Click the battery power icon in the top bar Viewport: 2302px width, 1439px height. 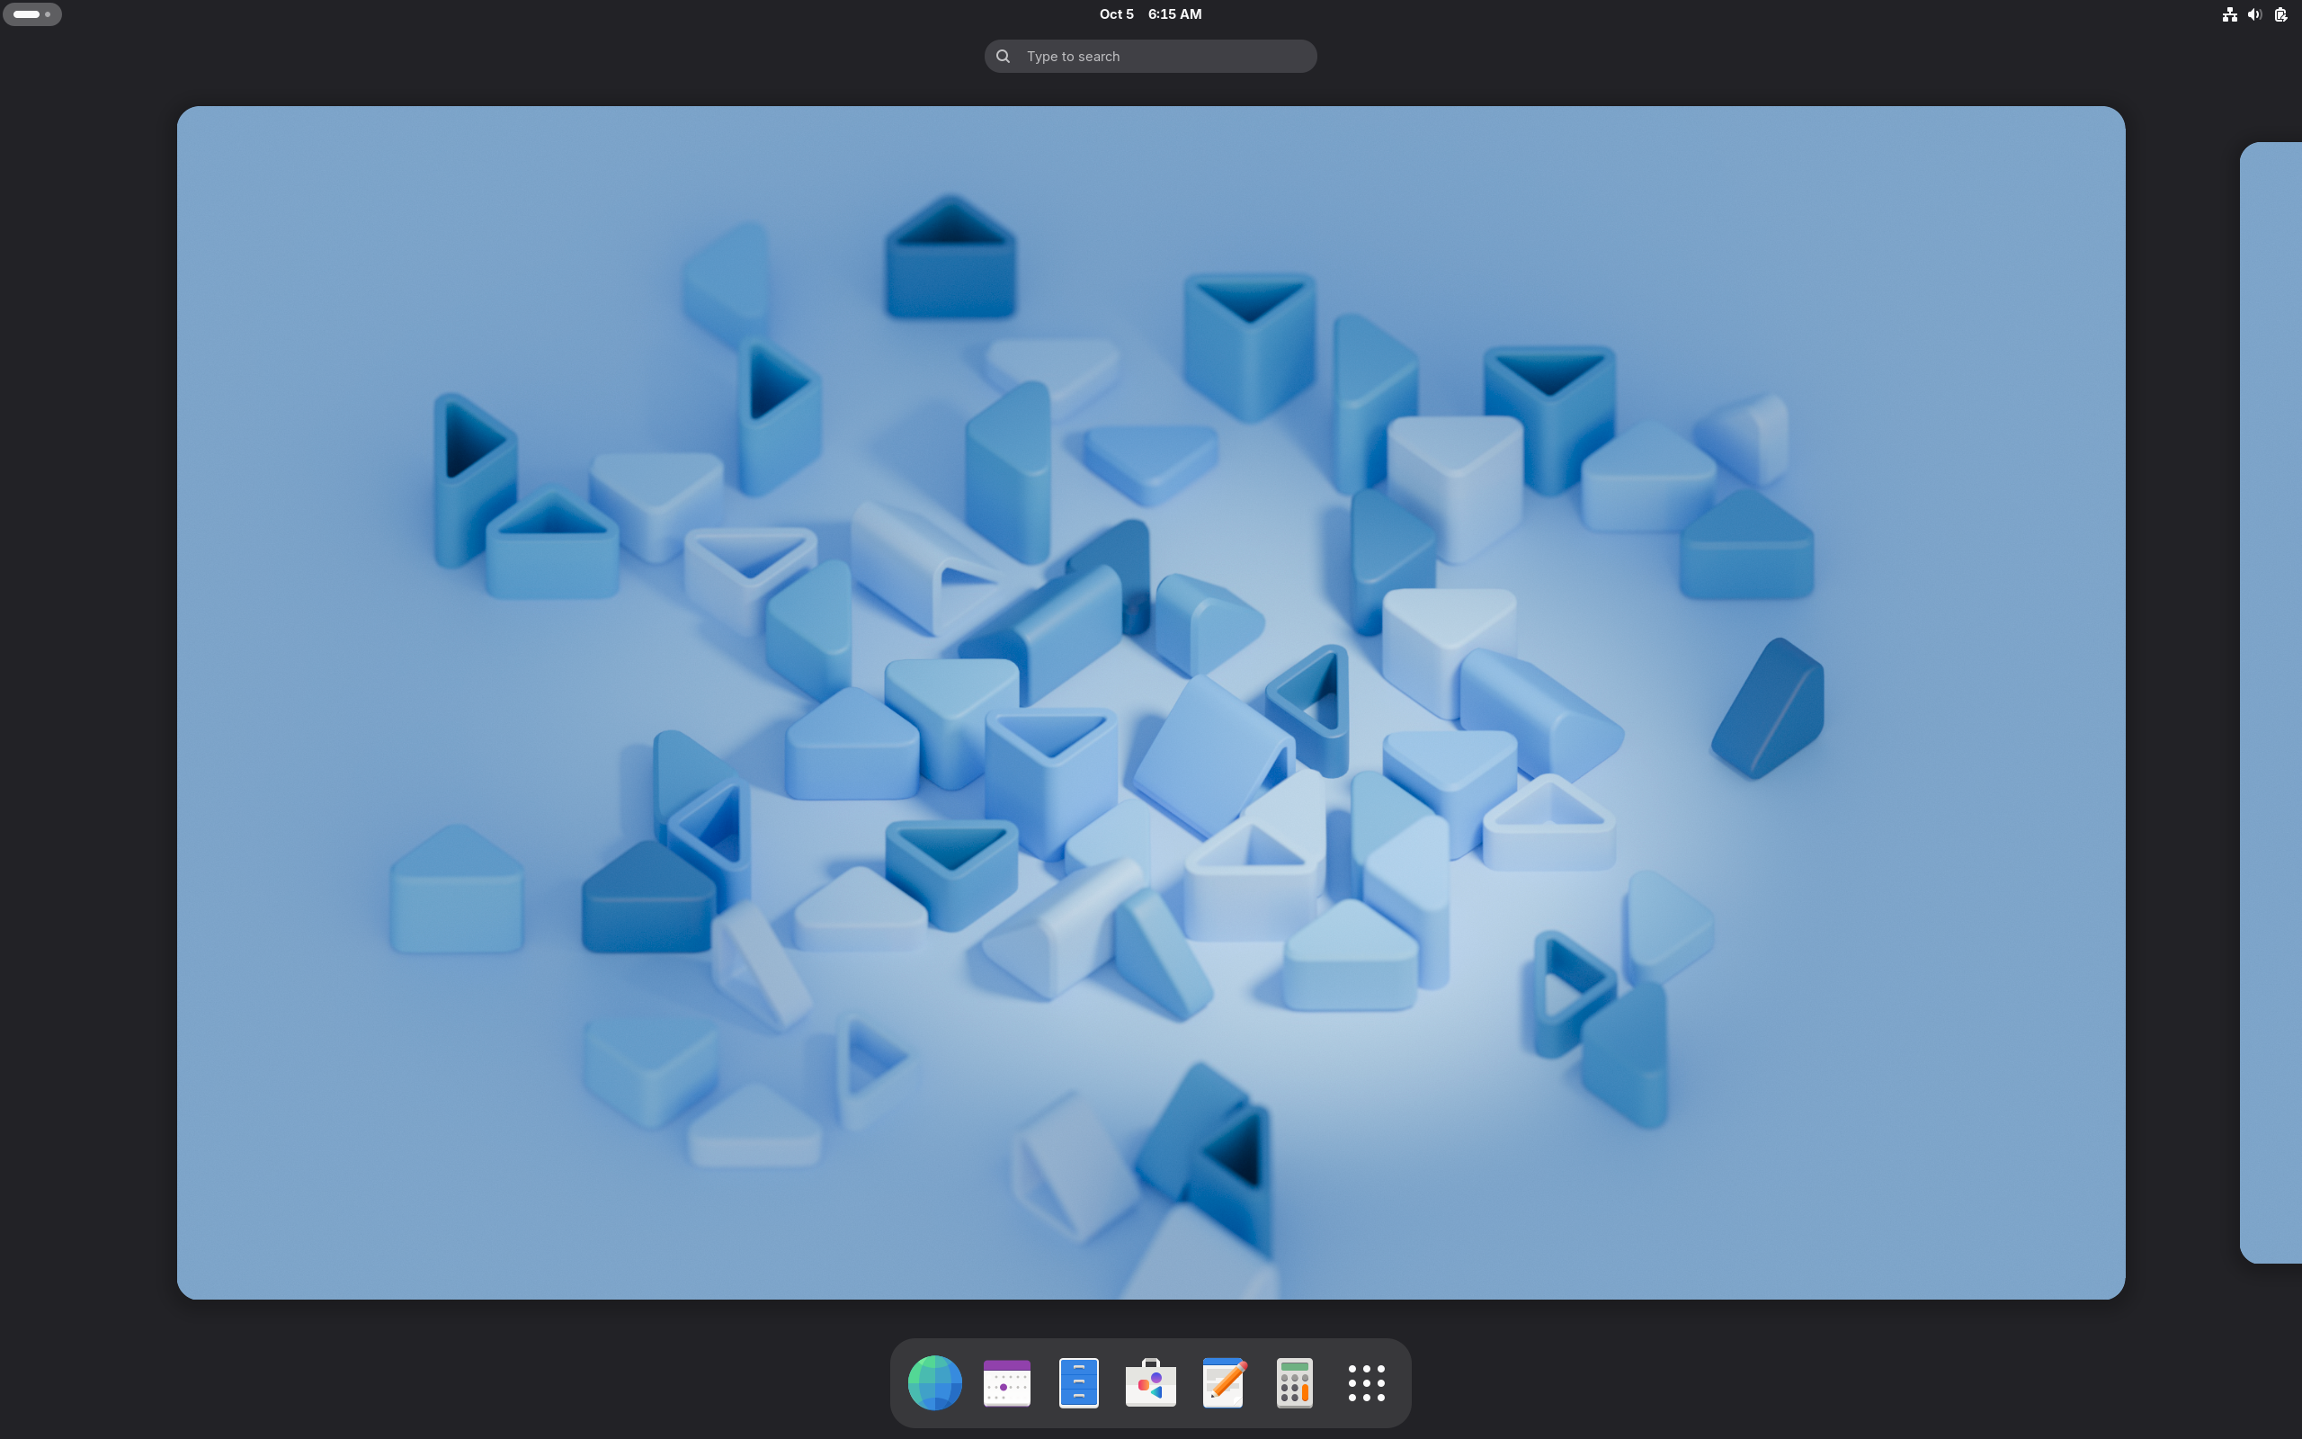(2280, 14)
